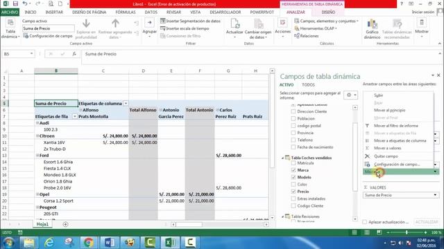Check the Direccion Cliente field
444x249 pixels.
pos(293,111)
